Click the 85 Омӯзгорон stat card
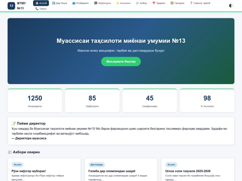Viewport: 242px width, 181px height. pos(92,101)
